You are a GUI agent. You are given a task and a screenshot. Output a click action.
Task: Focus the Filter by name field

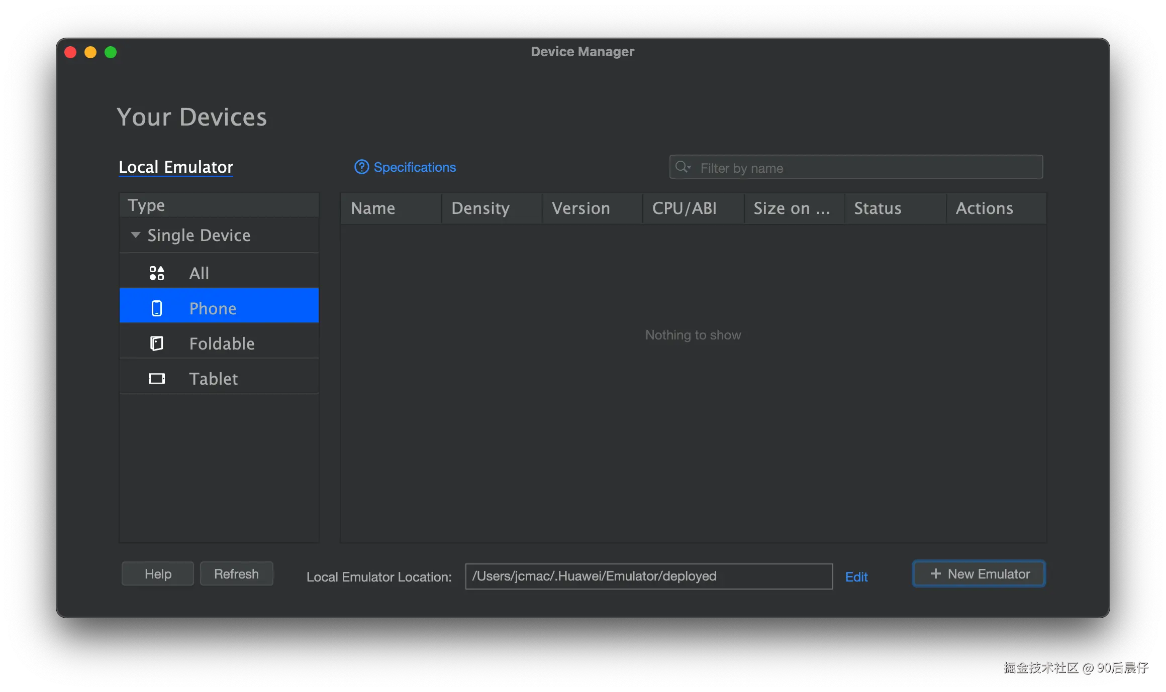(x=856, y=167)
